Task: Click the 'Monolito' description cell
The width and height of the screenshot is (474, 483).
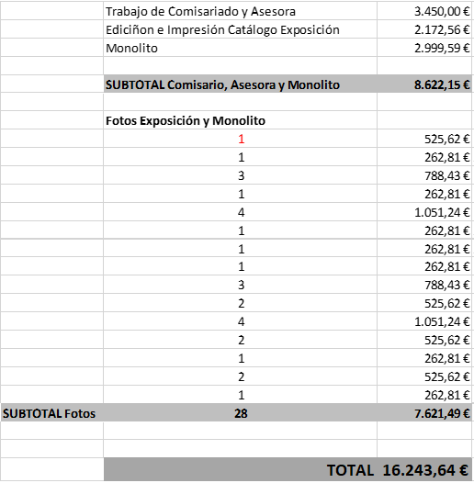Action: click(x=240, y=48)
